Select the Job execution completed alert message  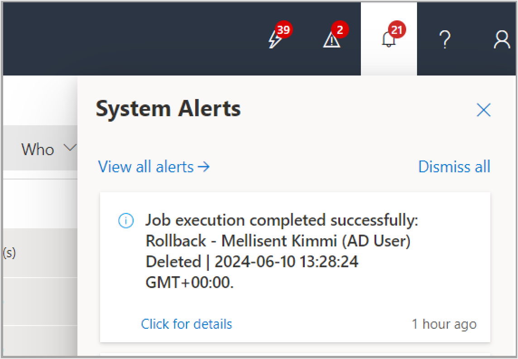point(282,251)
